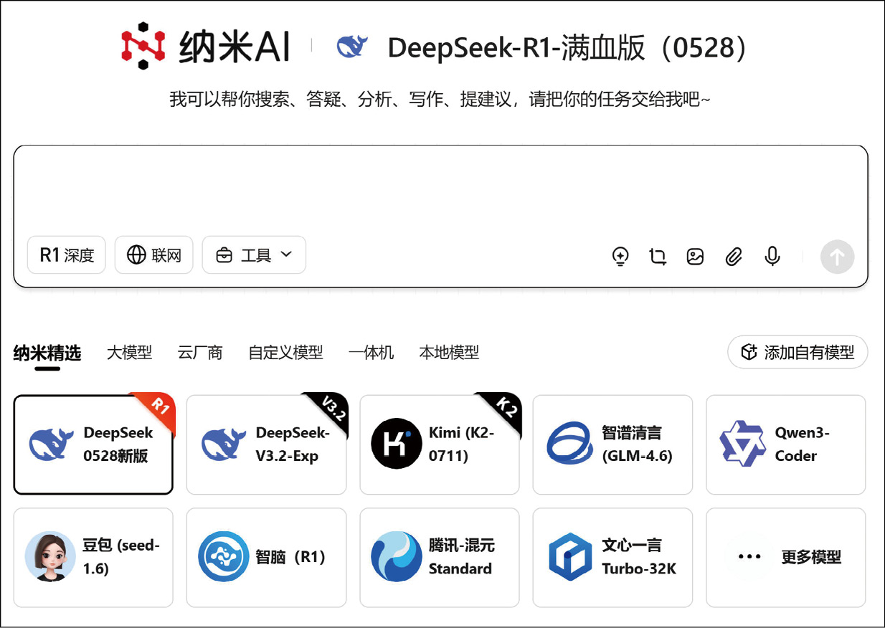Screen dimensions: 885x628
Task: Click the lightbulb prompt-optimize icon
Action: point(620,256)
